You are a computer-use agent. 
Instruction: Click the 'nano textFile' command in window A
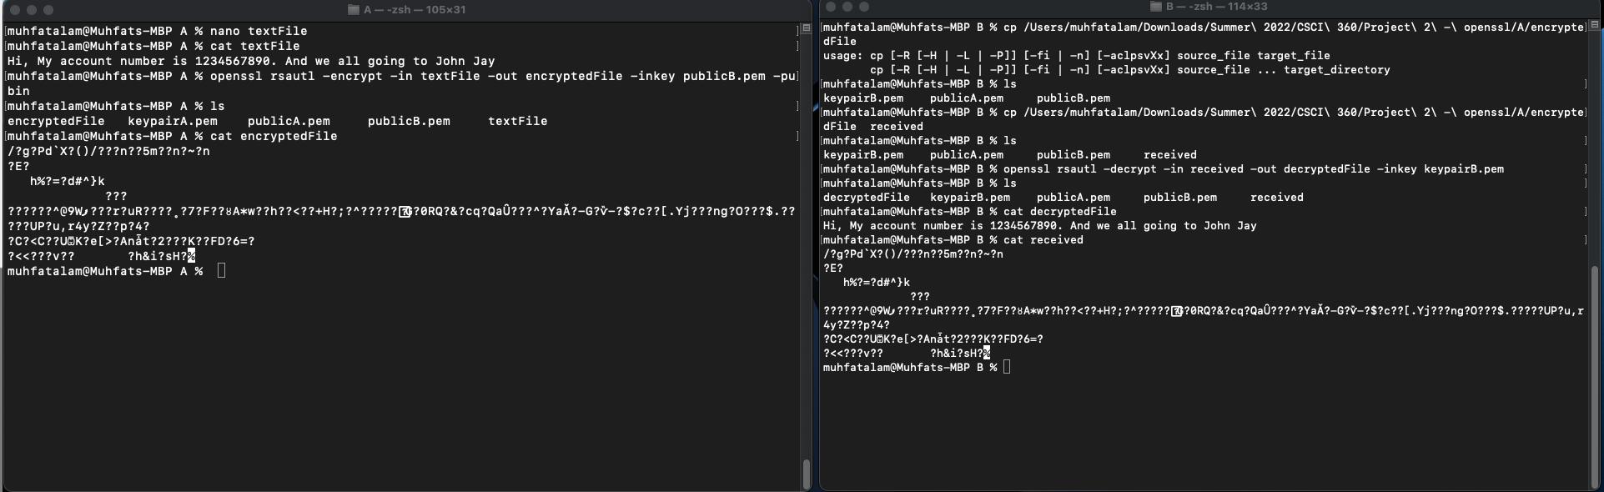tap(259, 31)
